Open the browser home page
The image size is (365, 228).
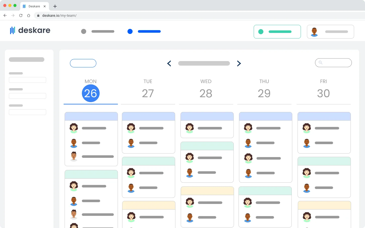(29, 15)
